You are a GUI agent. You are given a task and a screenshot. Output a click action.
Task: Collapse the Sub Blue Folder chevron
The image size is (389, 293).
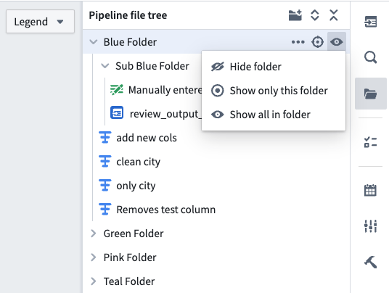click(x=105, y=66)
